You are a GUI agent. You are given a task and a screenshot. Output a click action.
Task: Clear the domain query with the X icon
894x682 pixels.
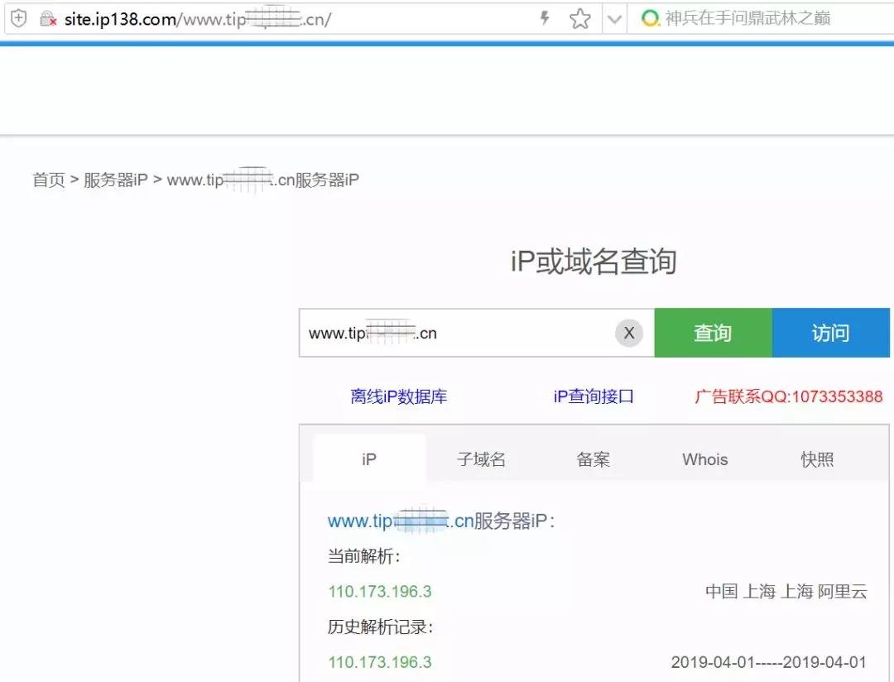coord(629,333)
